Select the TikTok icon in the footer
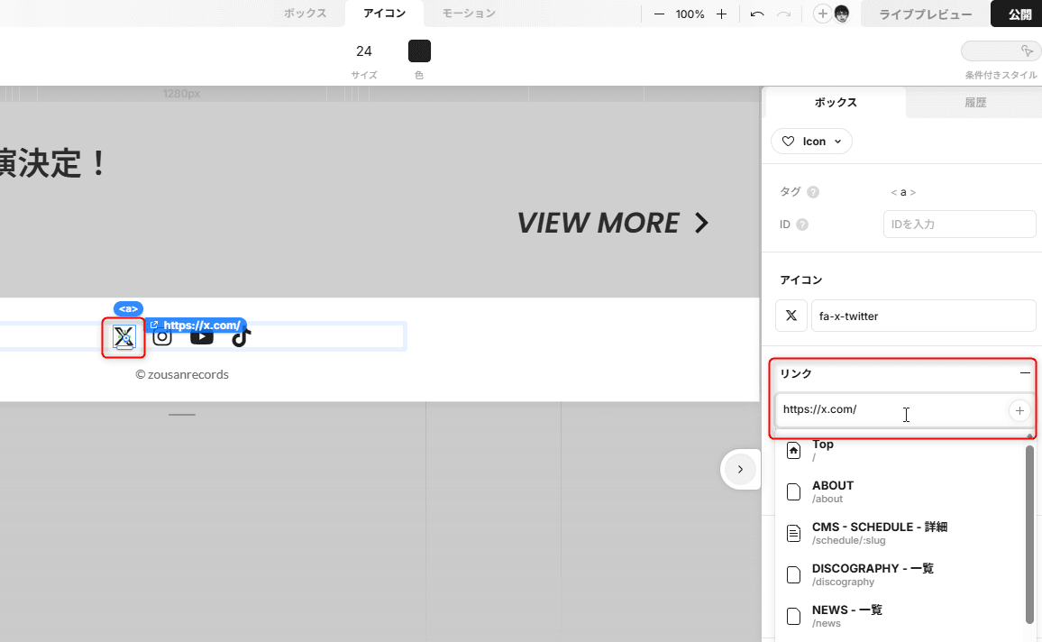Viewport: 1042px width, 642px height. [x=240, y=337]
